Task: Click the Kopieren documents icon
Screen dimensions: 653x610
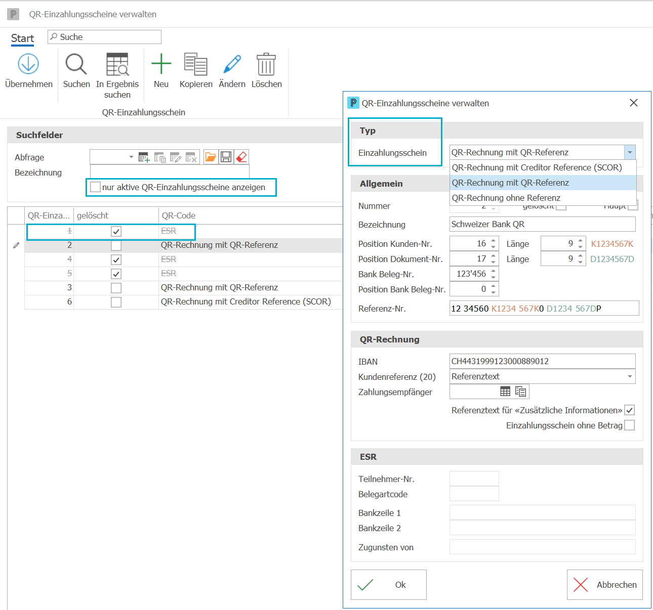Action: [196, 64]
